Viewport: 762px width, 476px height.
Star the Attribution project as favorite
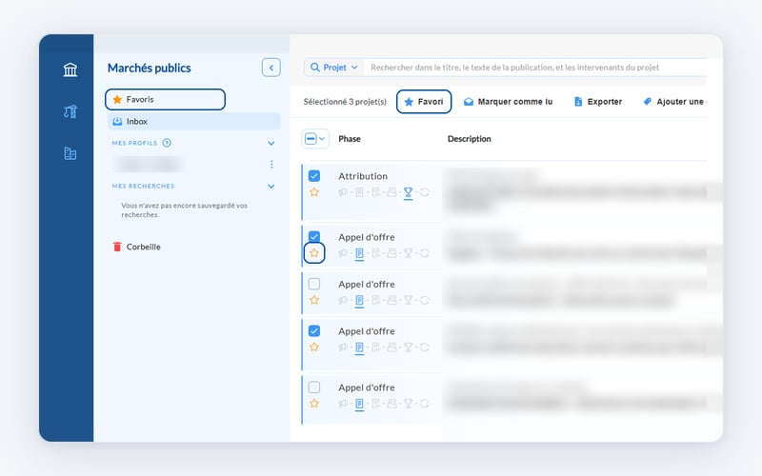pyautogui.click(x=314, y=192)
